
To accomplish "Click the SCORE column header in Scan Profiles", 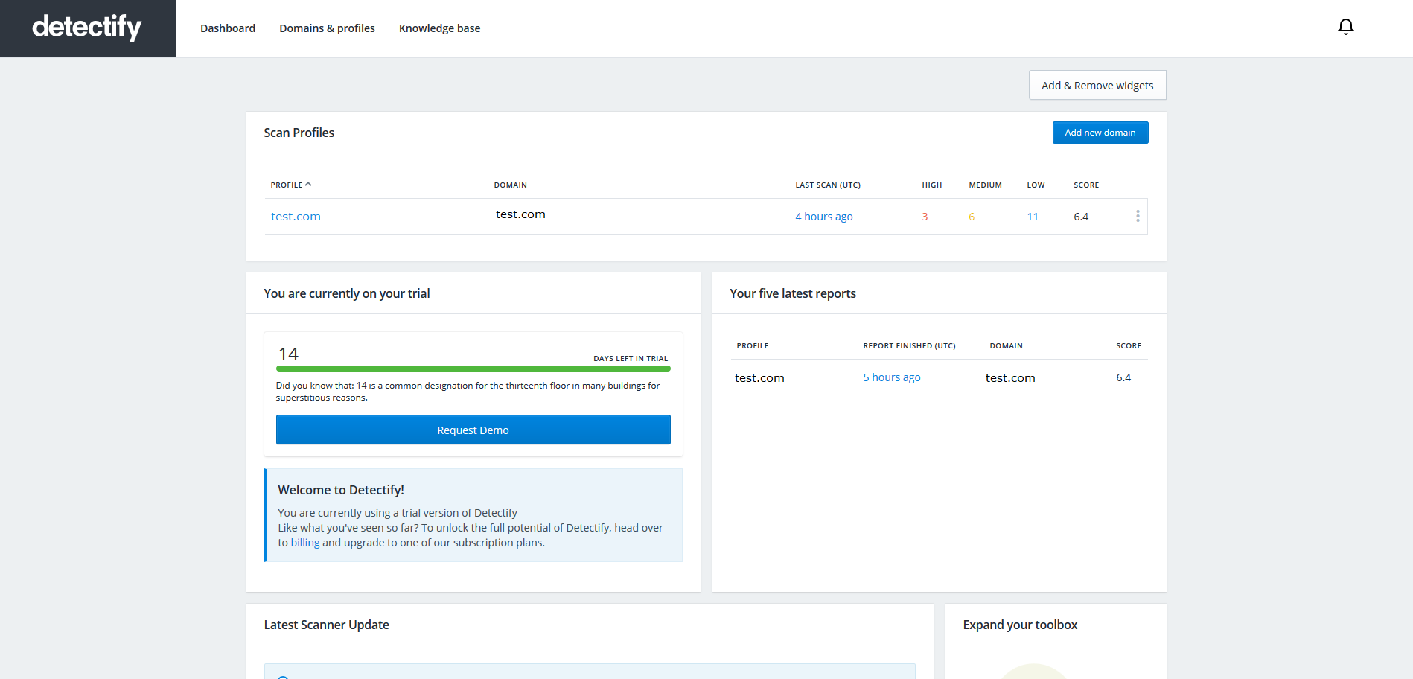I will [x=1086, y=185].
